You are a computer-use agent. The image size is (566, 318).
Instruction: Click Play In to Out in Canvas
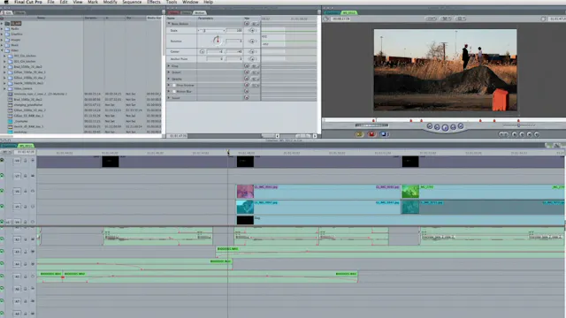pyautogui.click(x=437, y=127)
